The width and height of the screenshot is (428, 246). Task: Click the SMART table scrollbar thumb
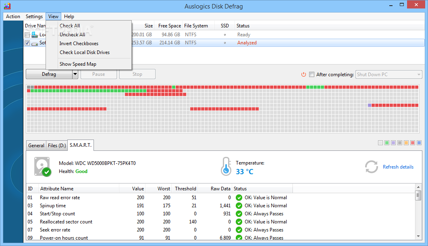[418, 195]
